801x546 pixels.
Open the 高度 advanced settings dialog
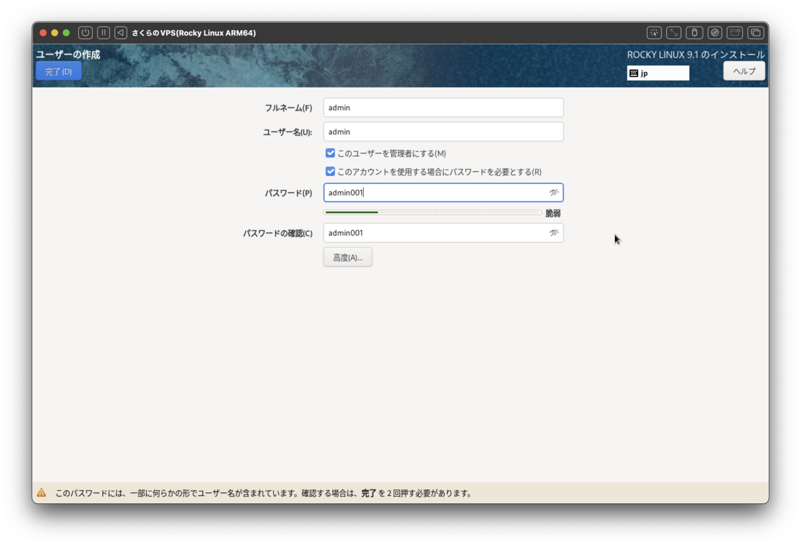[x=347, y=257]
